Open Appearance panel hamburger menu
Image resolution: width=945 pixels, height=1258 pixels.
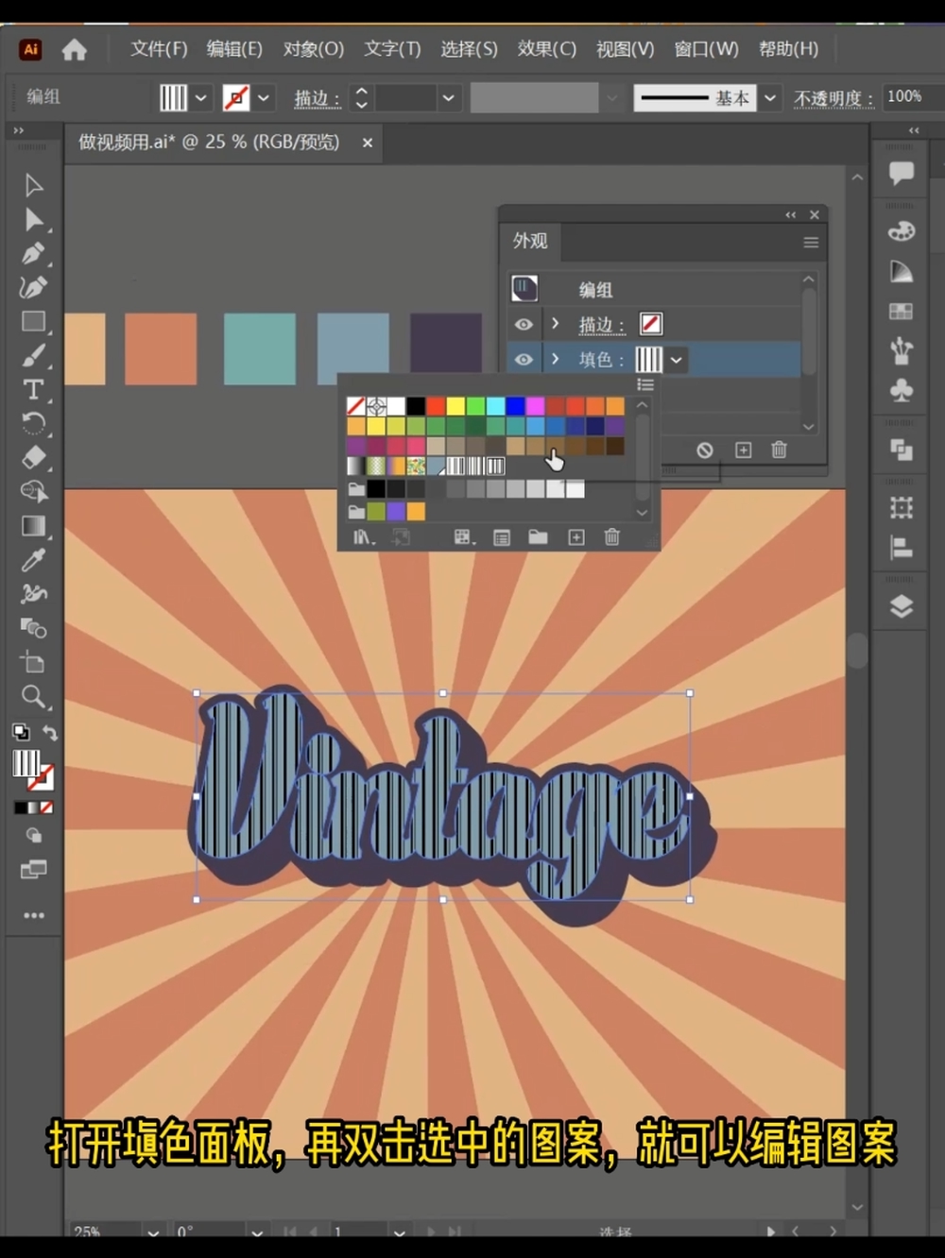(811, 243)
